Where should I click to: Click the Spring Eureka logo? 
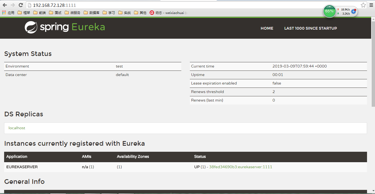click(64, 27)
